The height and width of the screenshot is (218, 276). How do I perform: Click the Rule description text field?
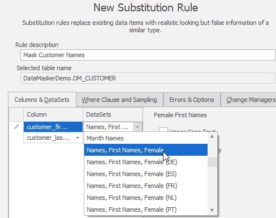click(148, 55)
